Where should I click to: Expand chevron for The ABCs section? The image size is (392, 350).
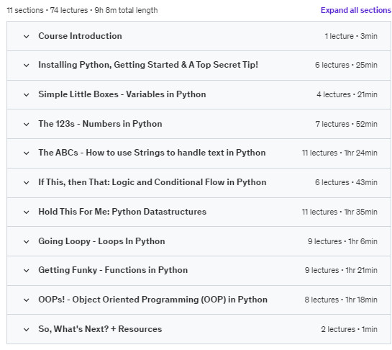pyautogui.click(x=26, y=153)
